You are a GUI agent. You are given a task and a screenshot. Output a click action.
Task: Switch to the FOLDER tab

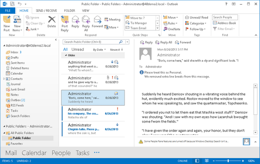(x=69, y=11)
